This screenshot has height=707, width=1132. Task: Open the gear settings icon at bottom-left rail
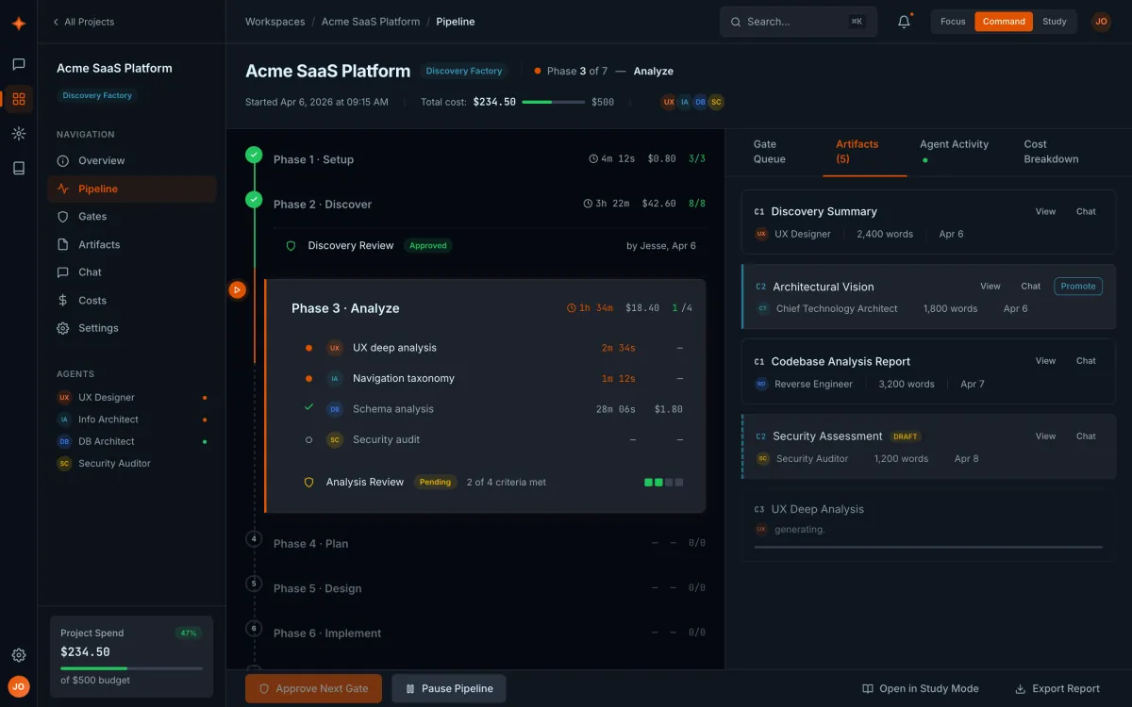tap(18, 655)
